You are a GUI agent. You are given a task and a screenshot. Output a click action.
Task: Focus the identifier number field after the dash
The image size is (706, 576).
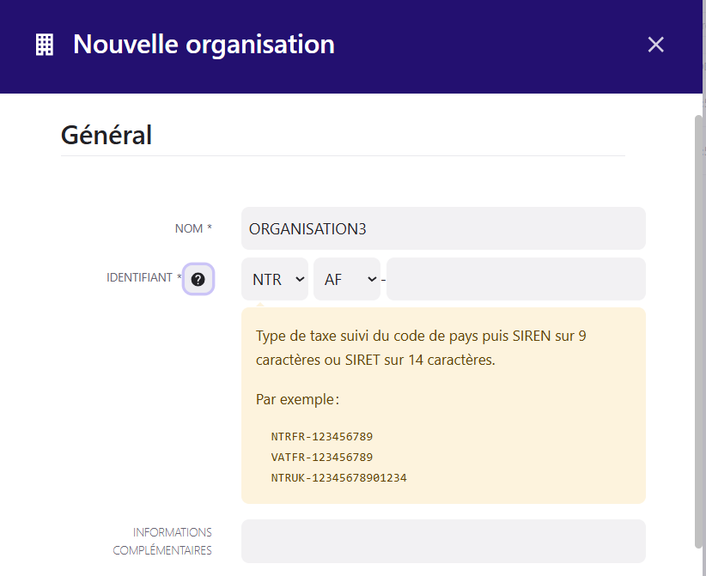tap(516, 279)
